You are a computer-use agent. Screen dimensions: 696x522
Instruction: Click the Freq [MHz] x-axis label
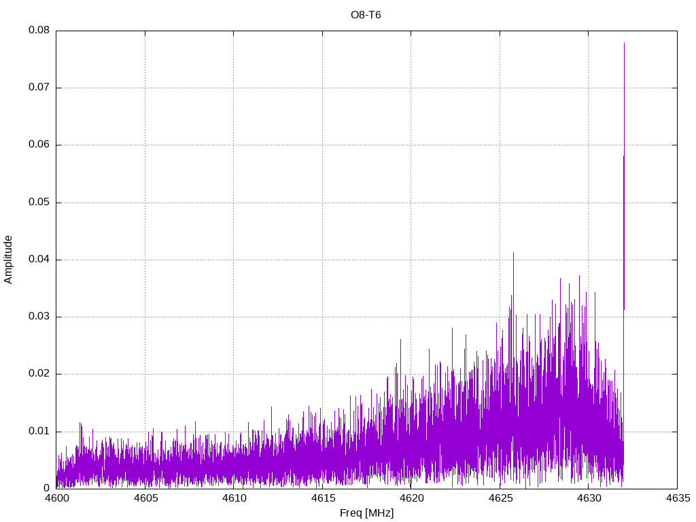click(366, 513)
